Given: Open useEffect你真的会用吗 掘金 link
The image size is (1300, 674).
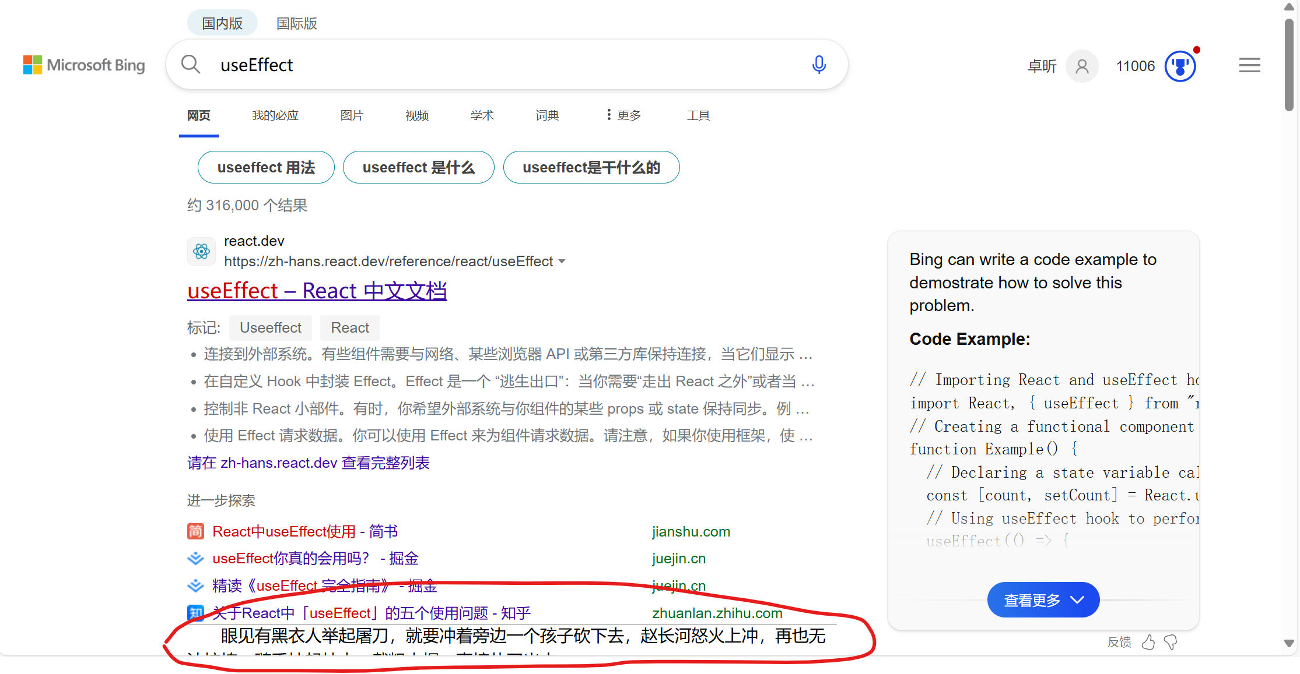Looking at the screenshot, I should (x=316, y=558).
